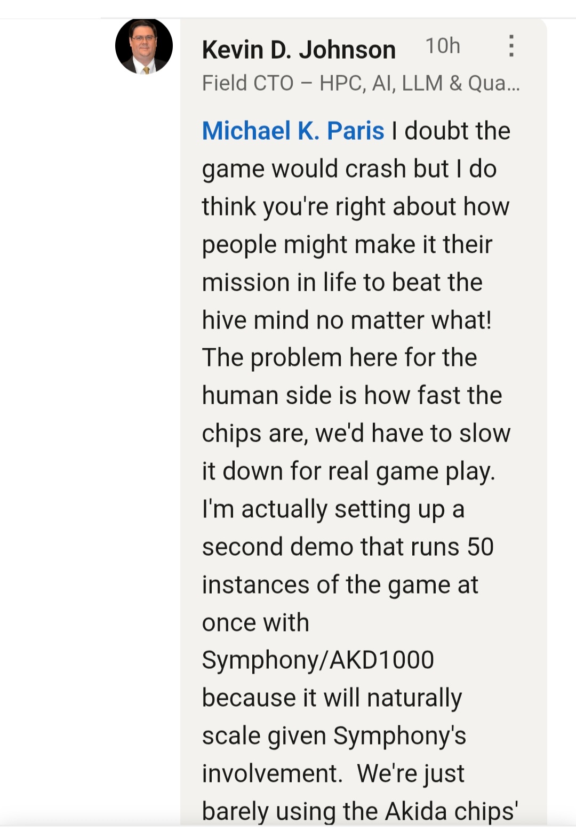
Task: Select the line 'scale given Symphony's'
Action: coord(334,736)
